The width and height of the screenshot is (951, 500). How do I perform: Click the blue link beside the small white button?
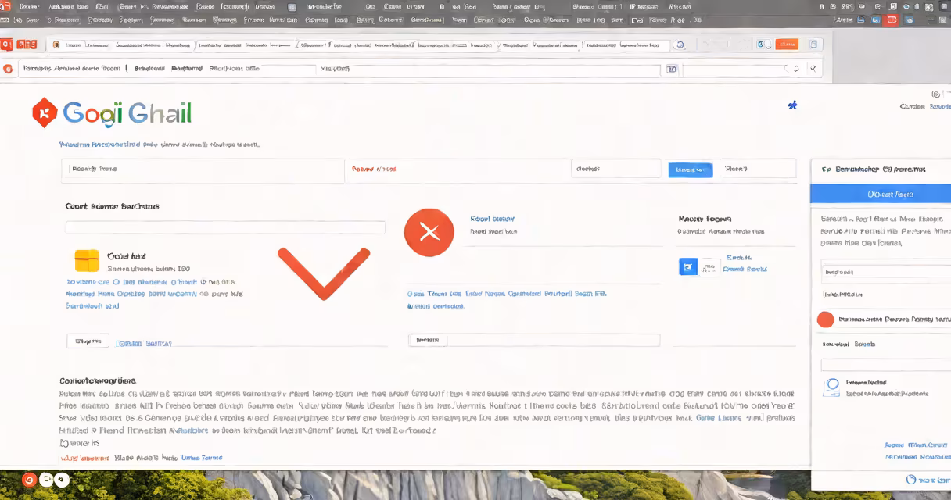pyautogui.click(x=143, y=343)
